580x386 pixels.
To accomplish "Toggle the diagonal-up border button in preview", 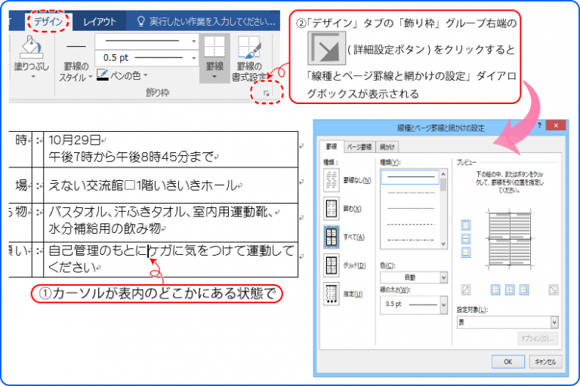I will click(466, 290).
